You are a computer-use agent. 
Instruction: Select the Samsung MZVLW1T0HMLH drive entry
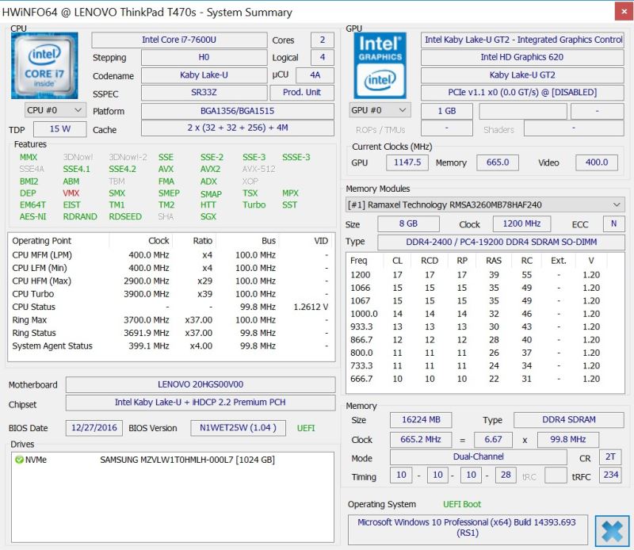[x=187, y=460]
